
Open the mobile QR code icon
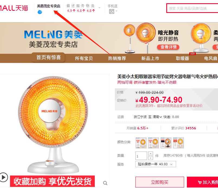point(112,11)
